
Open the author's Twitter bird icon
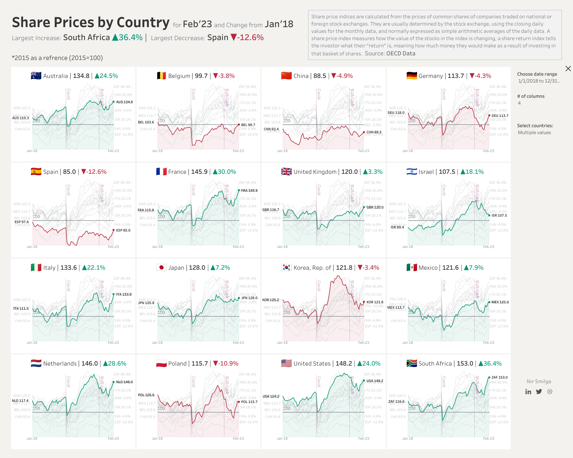pos(539,392)
